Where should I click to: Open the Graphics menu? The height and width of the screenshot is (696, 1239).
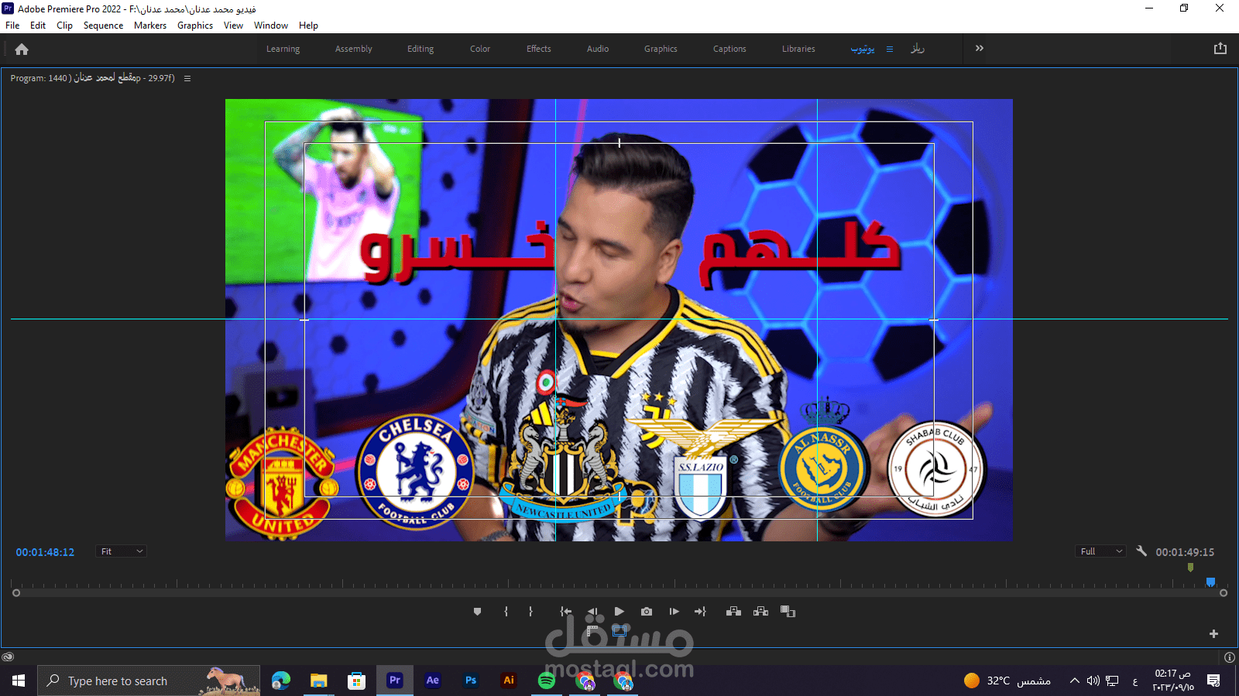click(195, 26)
